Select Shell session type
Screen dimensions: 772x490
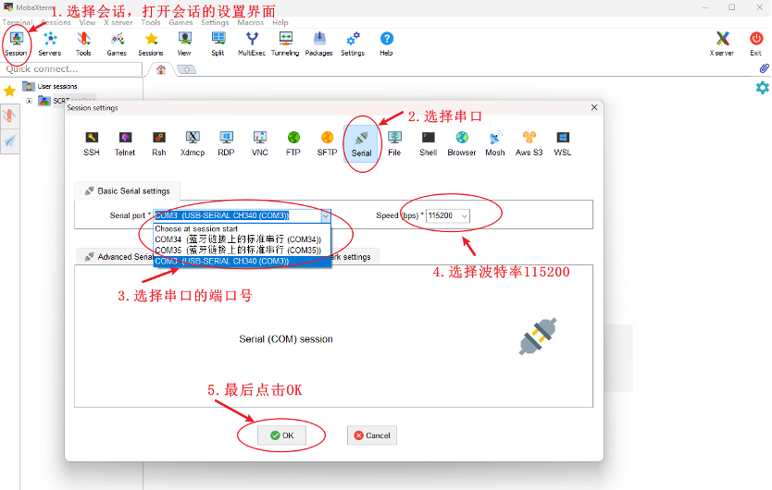click(x=429, y=143)
